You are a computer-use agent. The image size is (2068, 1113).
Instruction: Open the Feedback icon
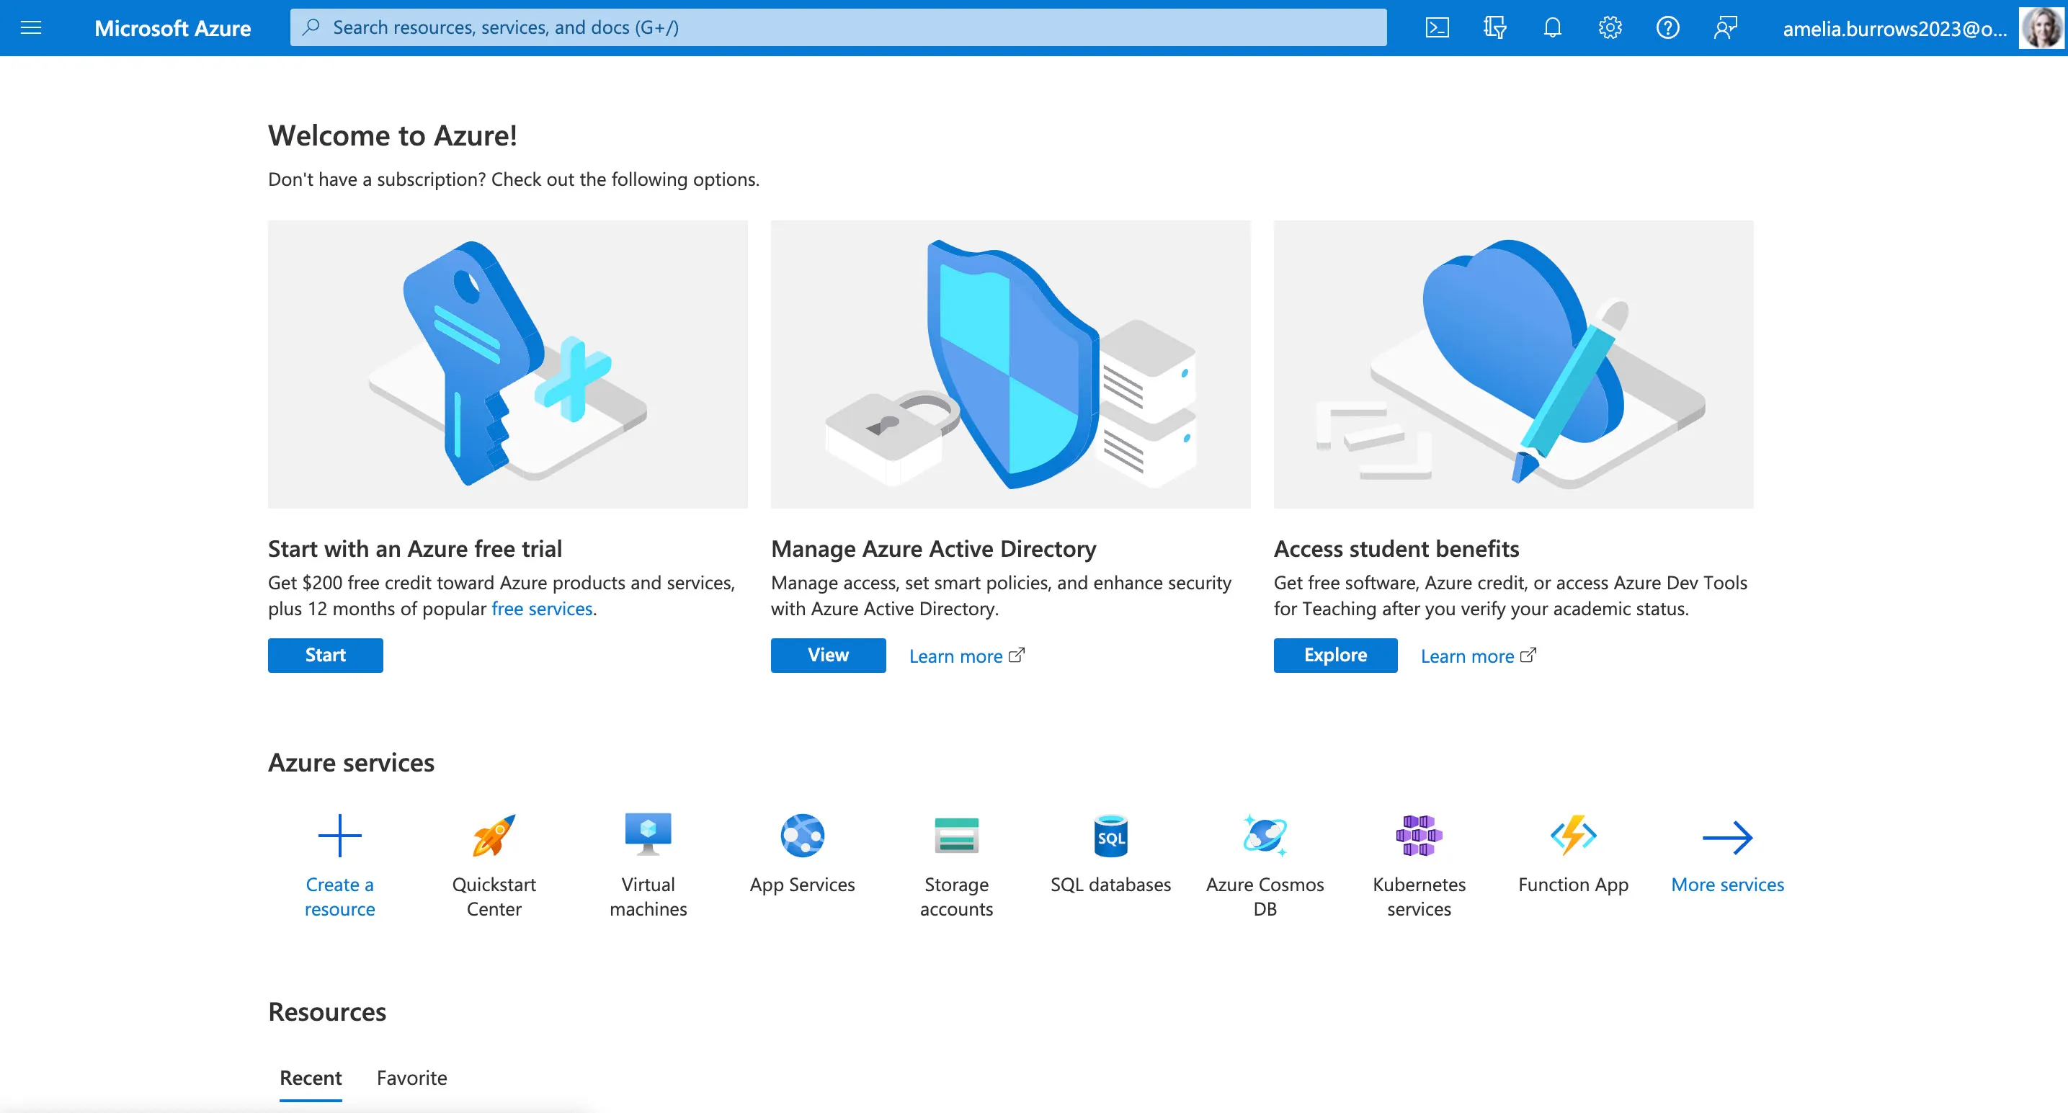pyautogui.click(x=1726, y=28)
